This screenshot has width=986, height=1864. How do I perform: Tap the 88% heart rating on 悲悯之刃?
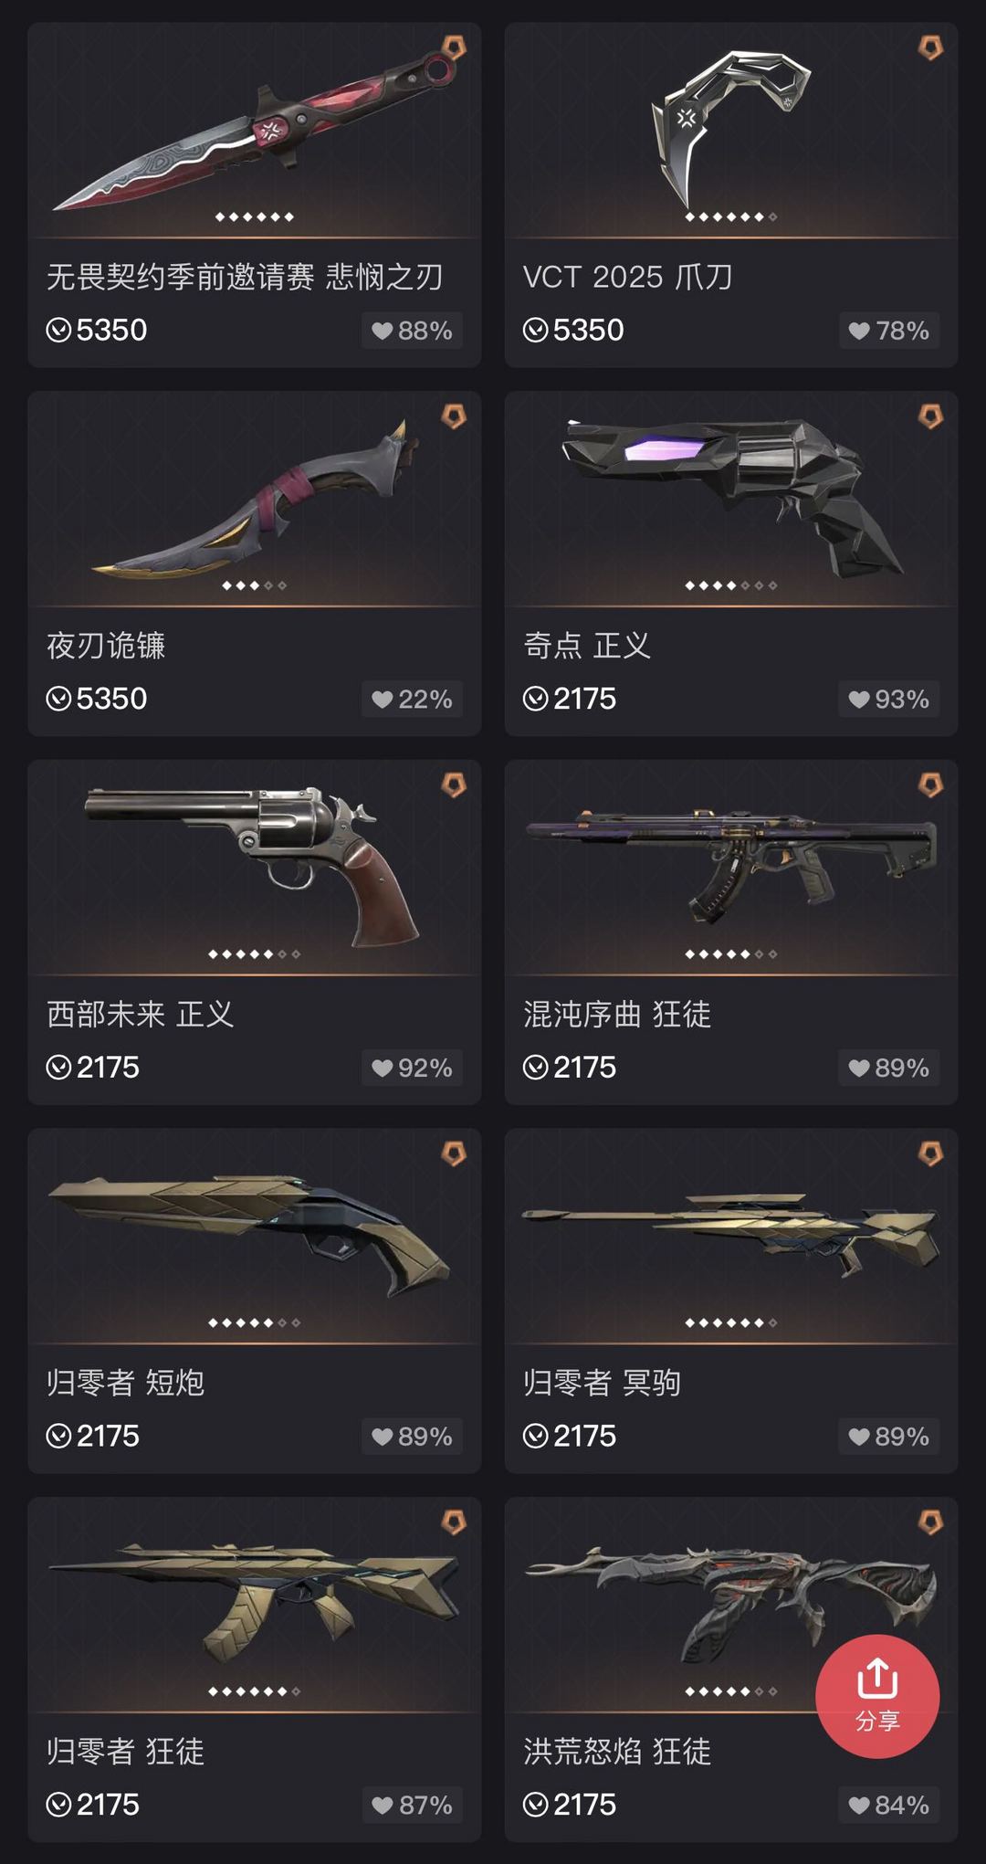(x=412, y=331)
